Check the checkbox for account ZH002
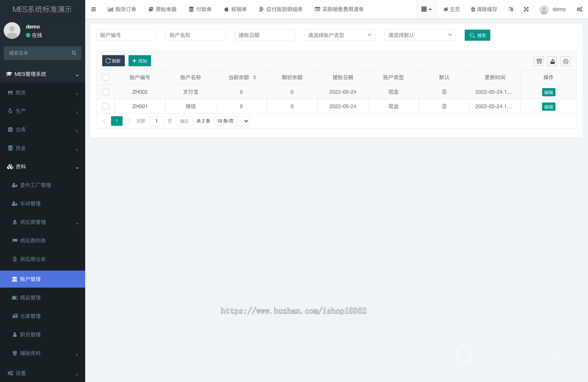The image size is (588, 382). point(105,92)
